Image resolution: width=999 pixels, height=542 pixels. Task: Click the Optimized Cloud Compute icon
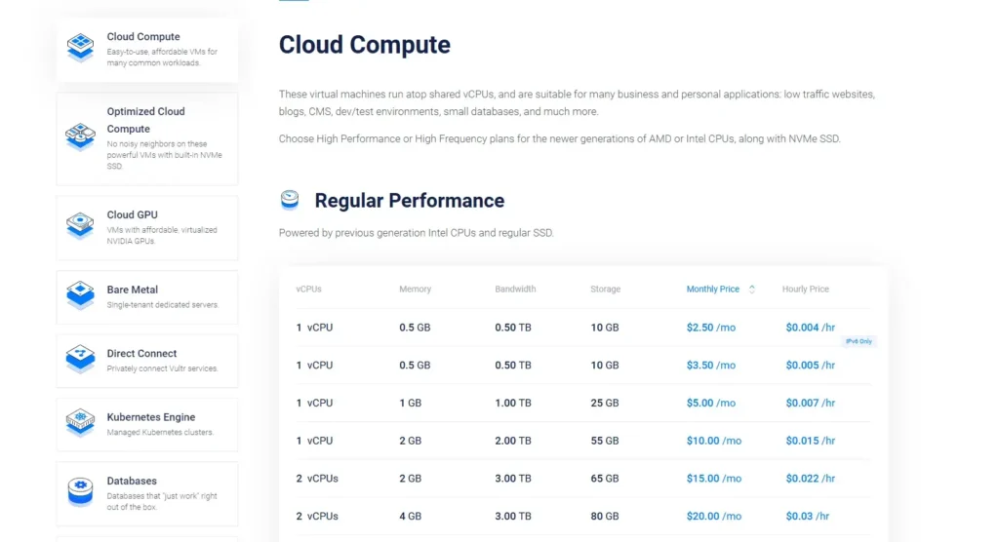coord(80,136)
